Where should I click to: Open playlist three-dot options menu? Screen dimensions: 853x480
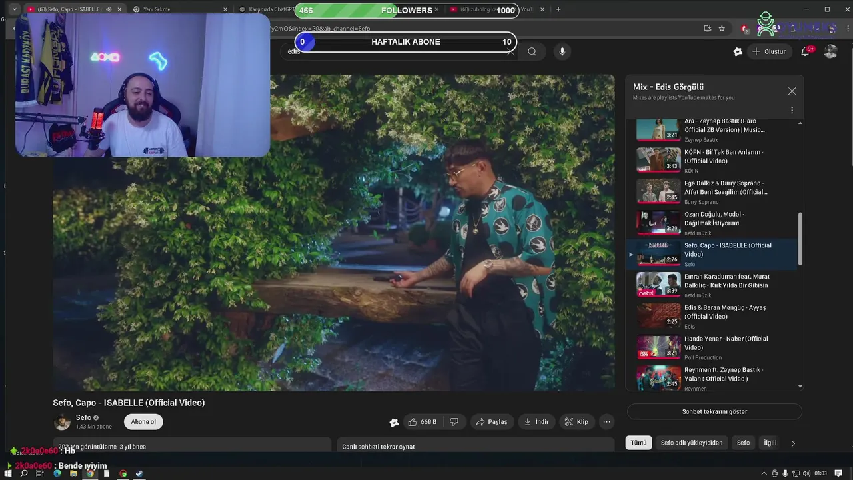pos(792,110)
